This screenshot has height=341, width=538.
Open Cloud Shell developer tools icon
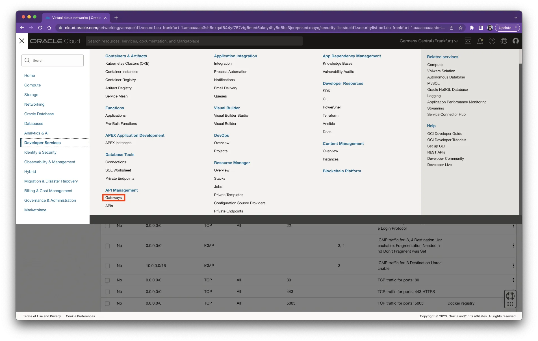pos(468,41)
